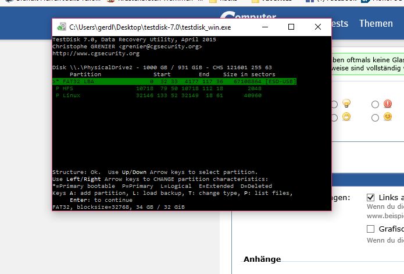Screen dimensions: 404x274
Task: Click the 'Enter: to continue' hint
Action: click(x=101, y=200)
